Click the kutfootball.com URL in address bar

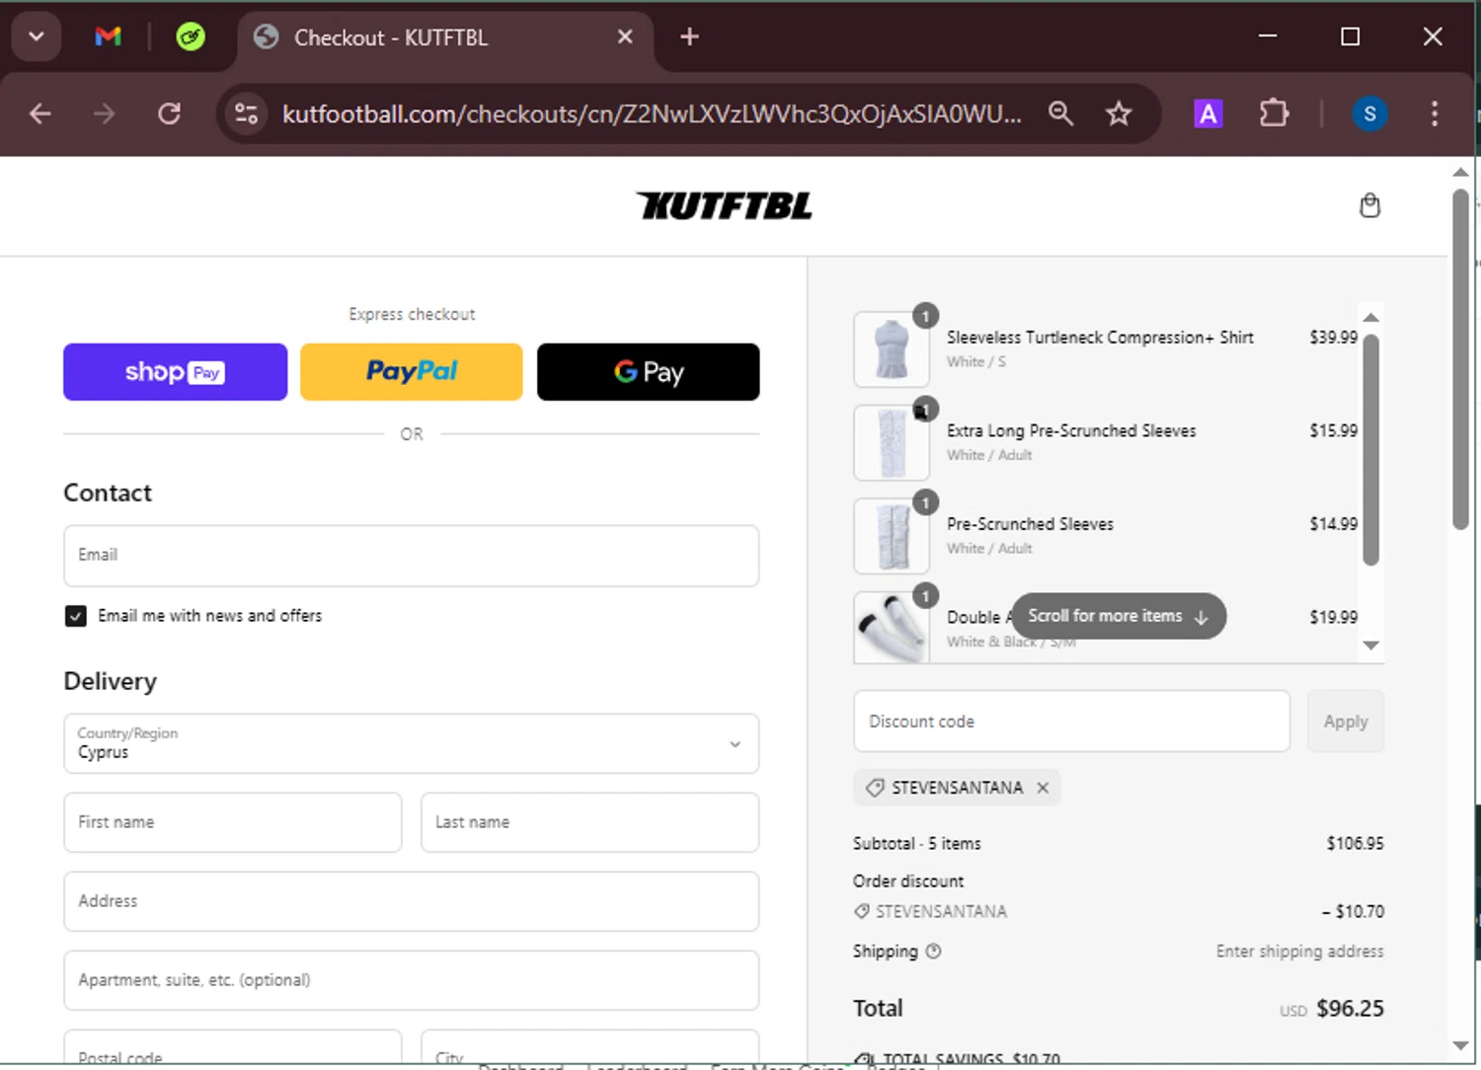tap(652, 115)
